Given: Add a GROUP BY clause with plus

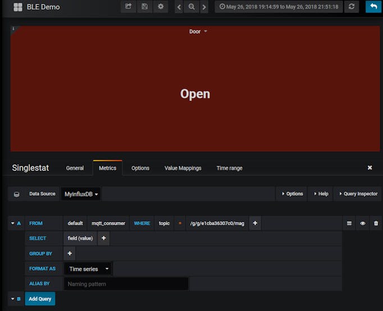Looking at the screenshot, I should tap(70, 253).
